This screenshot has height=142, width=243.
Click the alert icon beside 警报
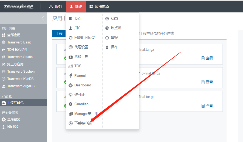[107, 38]
